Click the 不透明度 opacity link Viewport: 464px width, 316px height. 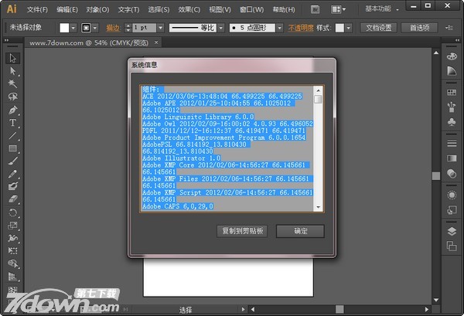(301, 28)
